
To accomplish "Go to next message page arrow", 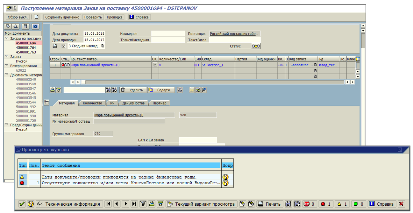I will 125,204.
